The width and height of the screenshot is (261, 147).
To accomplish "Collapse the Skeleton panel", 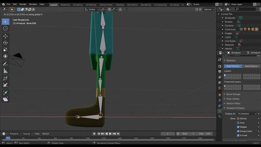I will (x=231, y=60).
